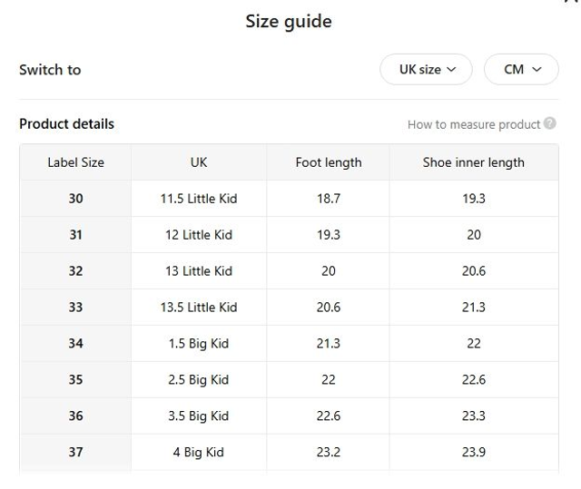
Task: Select label size 32 row
Action: (75, 271)
